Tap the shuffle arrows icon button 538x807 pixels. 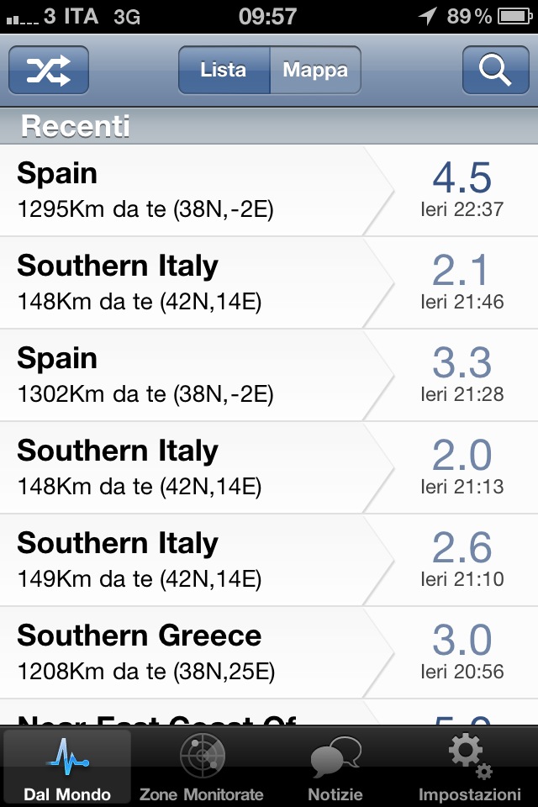click(49, 70)
